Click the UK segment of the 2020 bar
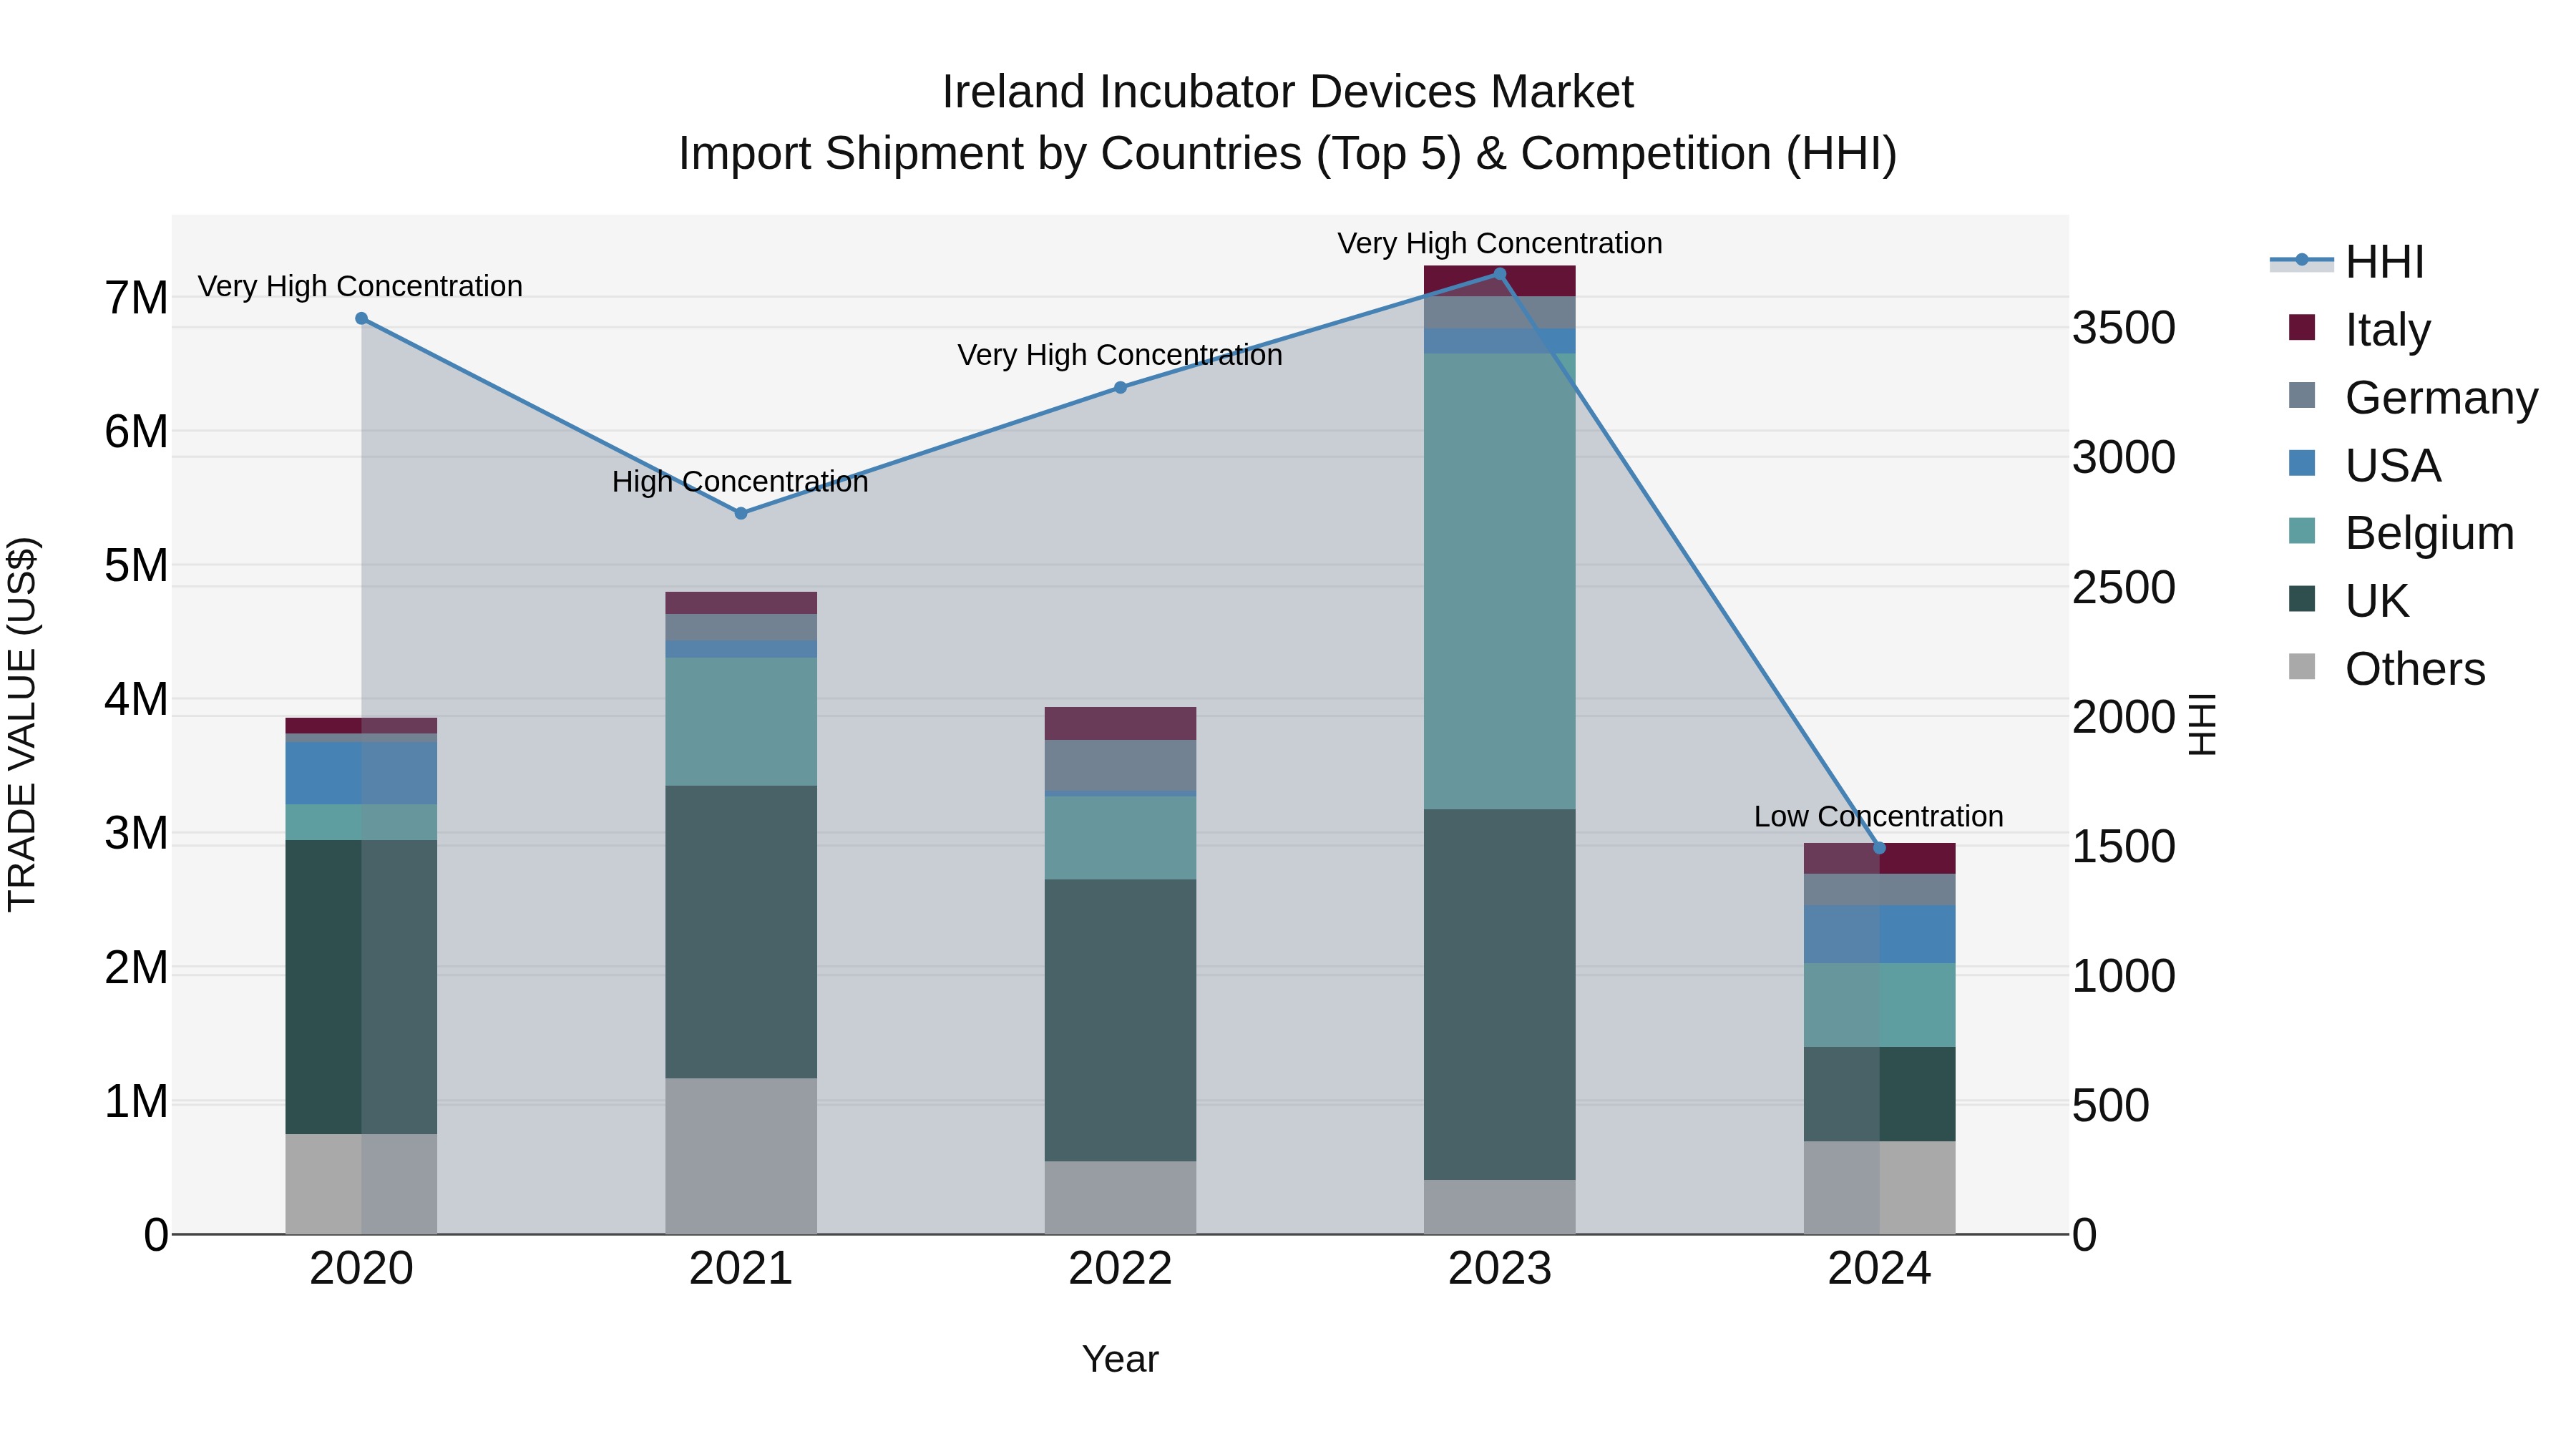 coord(361,987)
